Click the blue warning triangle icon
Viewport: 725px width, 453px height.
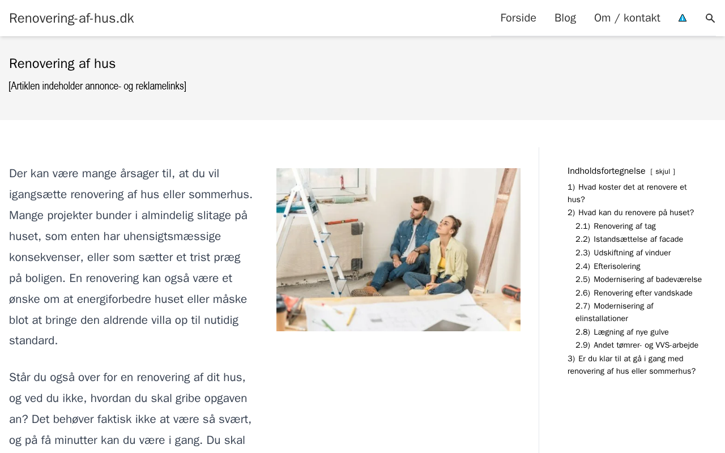[x=683, y=18]
